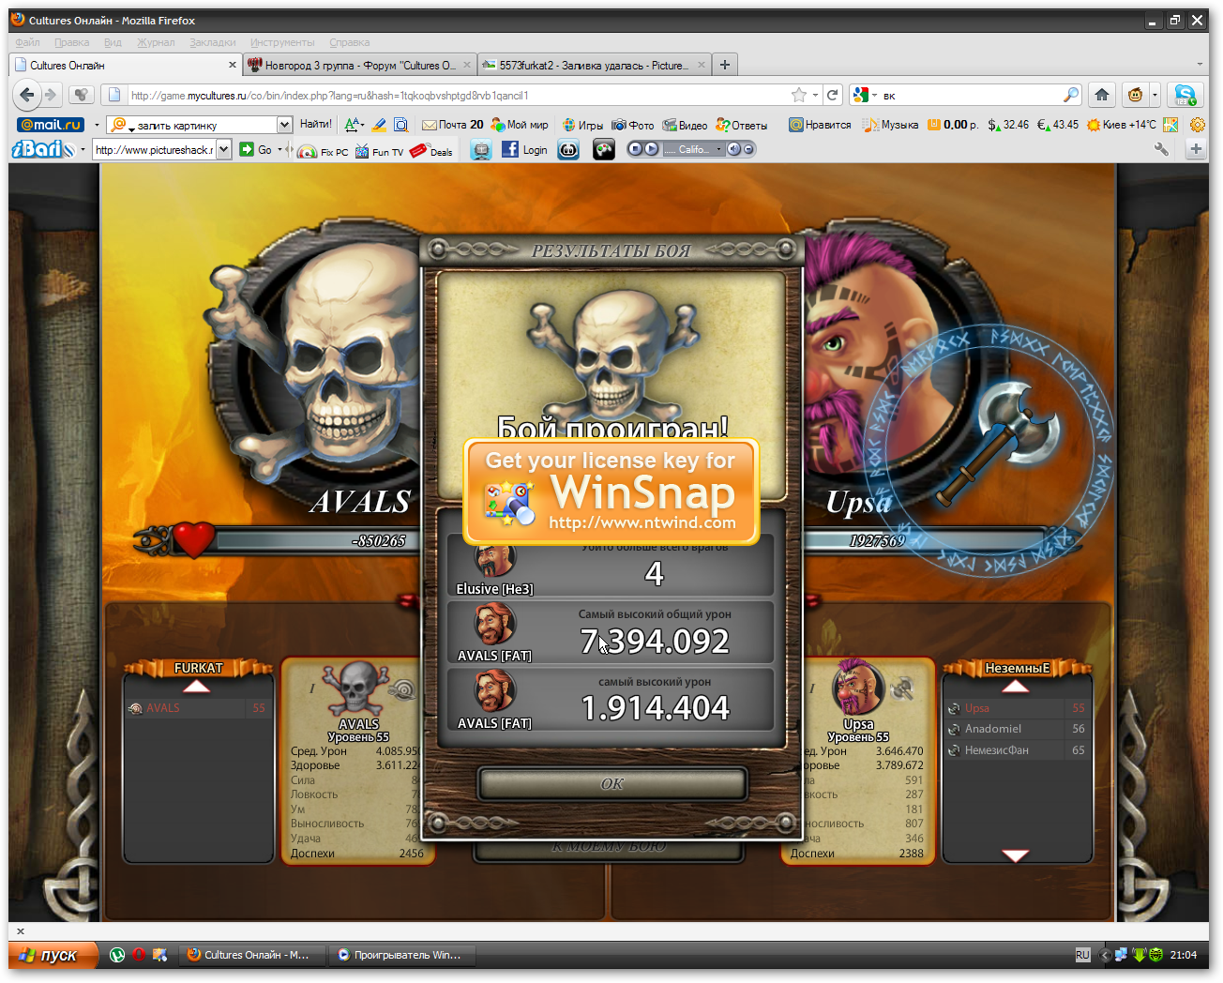Open Видео in Mail.ru toolbar
This screenshot has width=1223, height=983.
(x=685, y=125)
